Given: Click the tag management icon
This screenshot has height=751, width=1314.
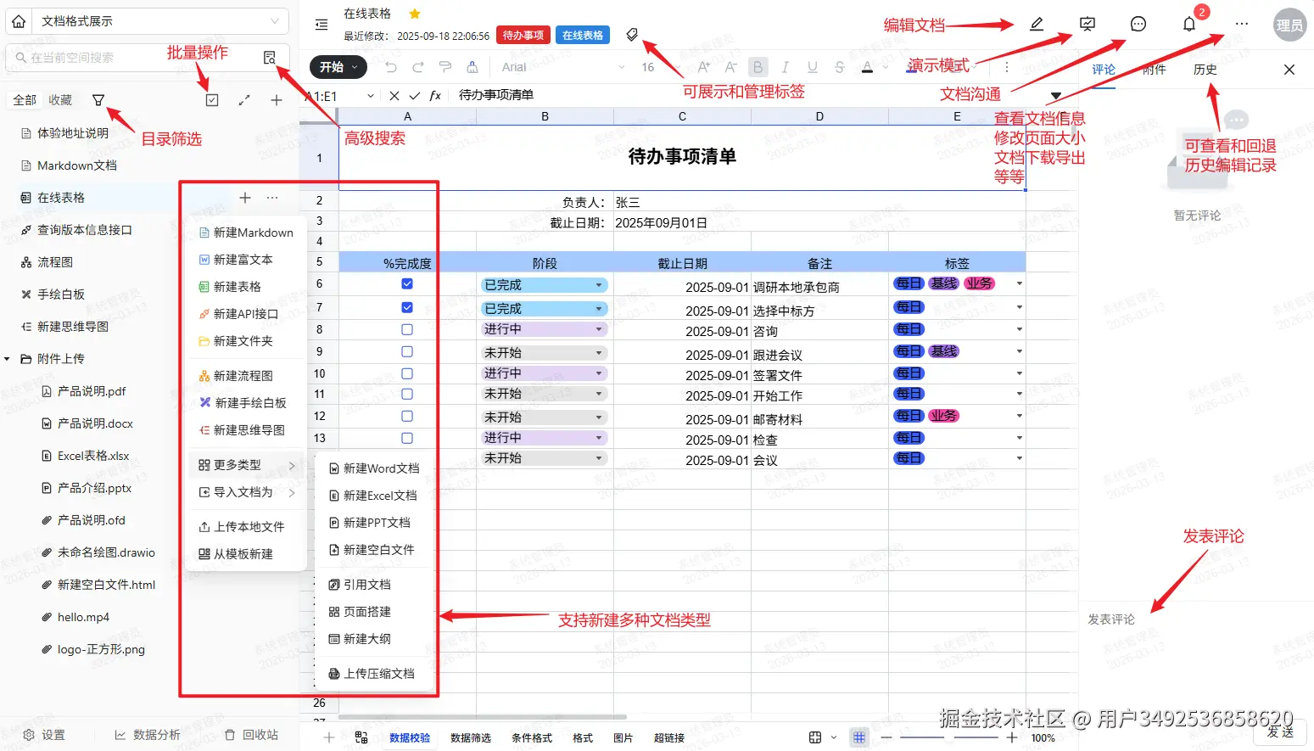Looking at the screenshot, I should 632,35.
